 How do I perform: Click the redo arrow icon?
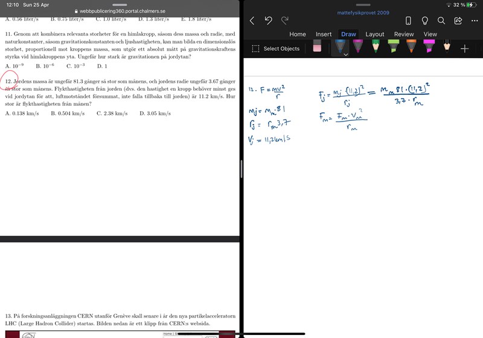click(x=285, y=21)
